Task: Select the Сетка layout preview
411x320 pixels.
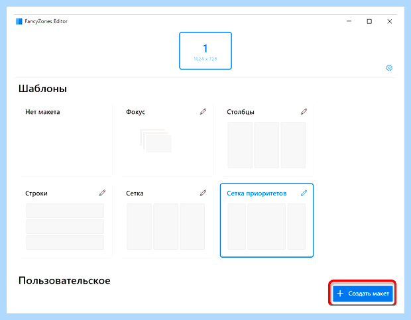Action: (x=166, y=227)
